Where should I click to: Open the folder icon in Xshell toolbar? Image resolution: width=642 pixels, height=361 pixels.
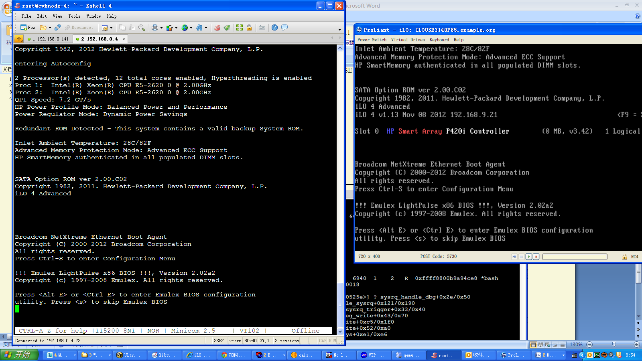click(43, 28)
